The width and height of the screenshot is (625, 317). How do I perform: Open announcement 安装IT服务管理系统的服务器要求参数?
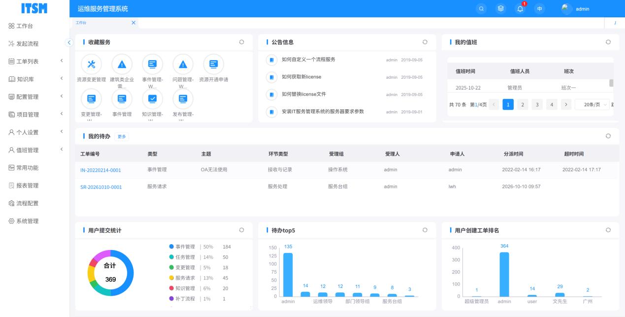pos(323,112)
